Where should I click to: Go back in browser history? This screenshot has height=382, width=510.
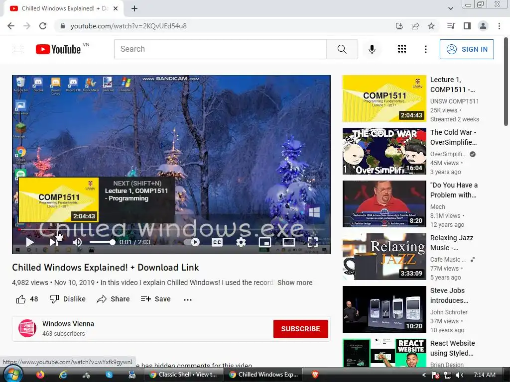click(x=11, y=26)
